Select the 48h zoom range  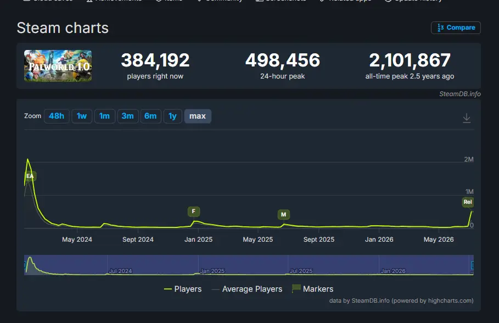57,116
